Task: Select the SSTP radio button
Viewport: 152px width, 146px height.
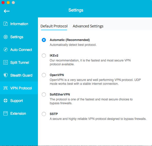Action: pyautogui.click(x=44, y=114)
